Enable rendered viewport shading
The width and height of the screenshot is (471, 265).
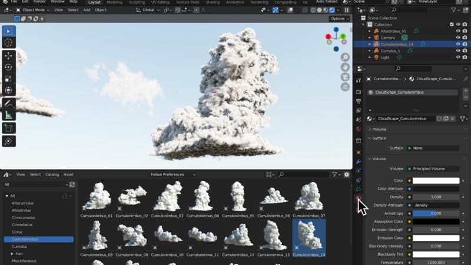[x=332, y=10]
